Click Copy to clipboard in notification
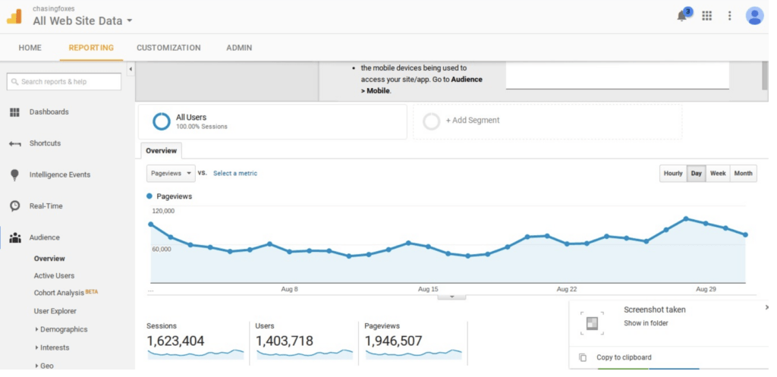Viewport: 777px width, 377px height. tap(624, 357)
